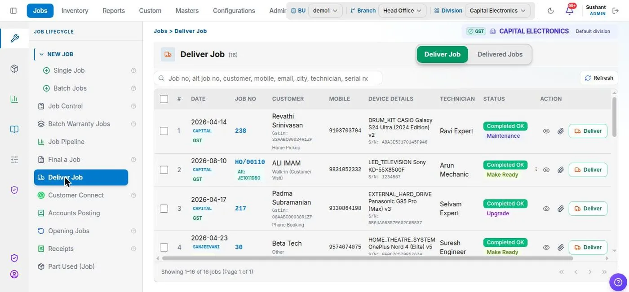View details eye icon for job 30
Image resolution: width=629 pixels, height=292 pixels.
point(546,247)
